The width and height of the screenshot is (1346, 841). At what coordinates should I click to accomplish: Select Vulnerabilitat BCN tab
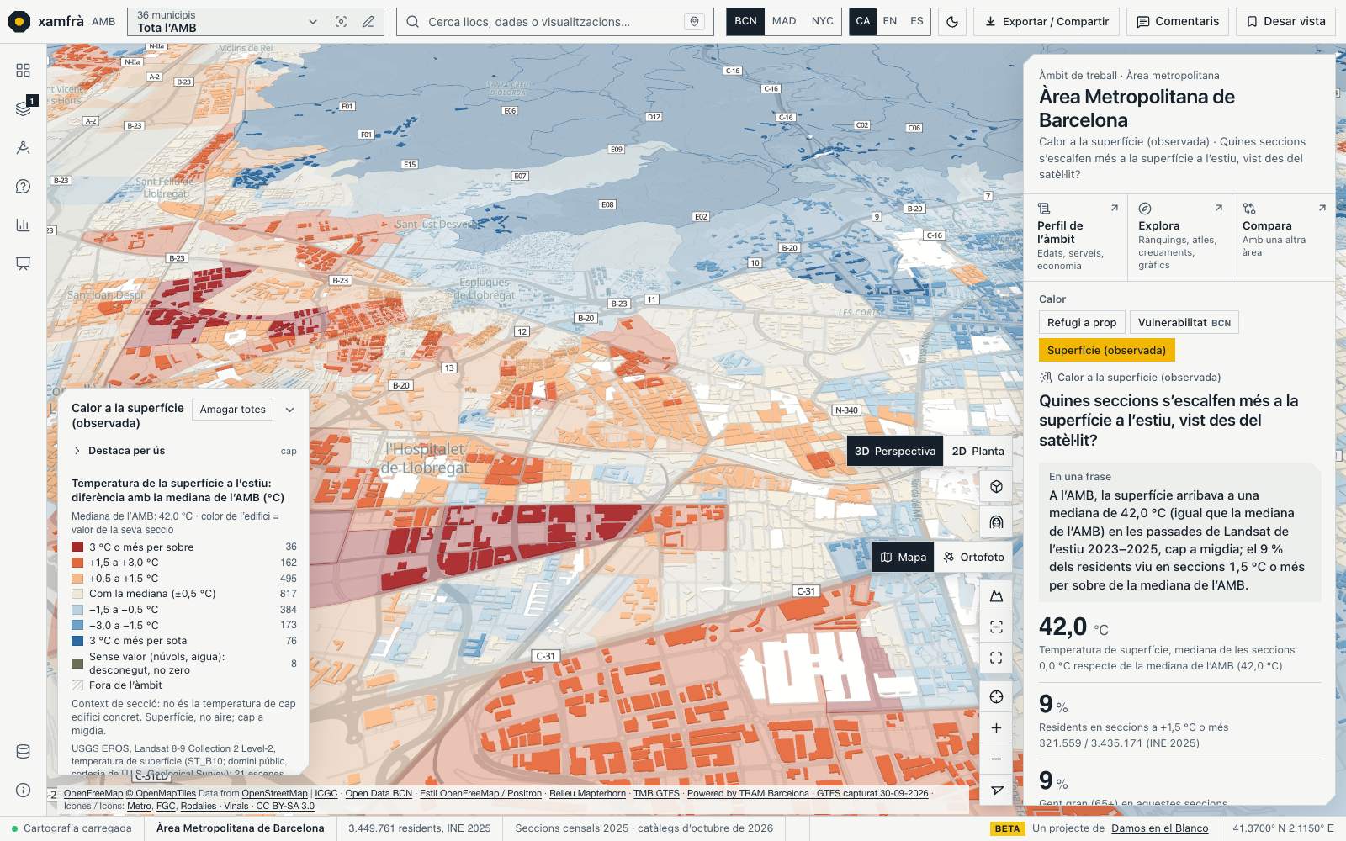pos(1184,323)
